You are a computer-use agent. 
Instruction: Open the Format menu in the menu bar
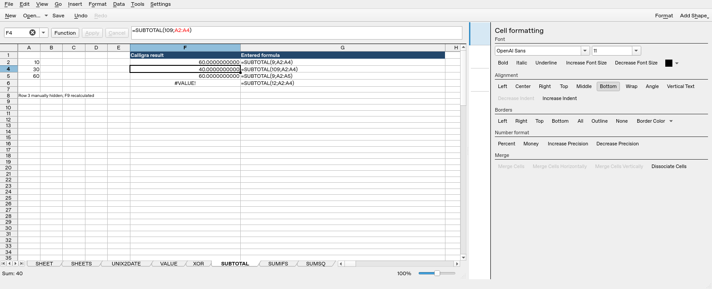click(97, 4)
